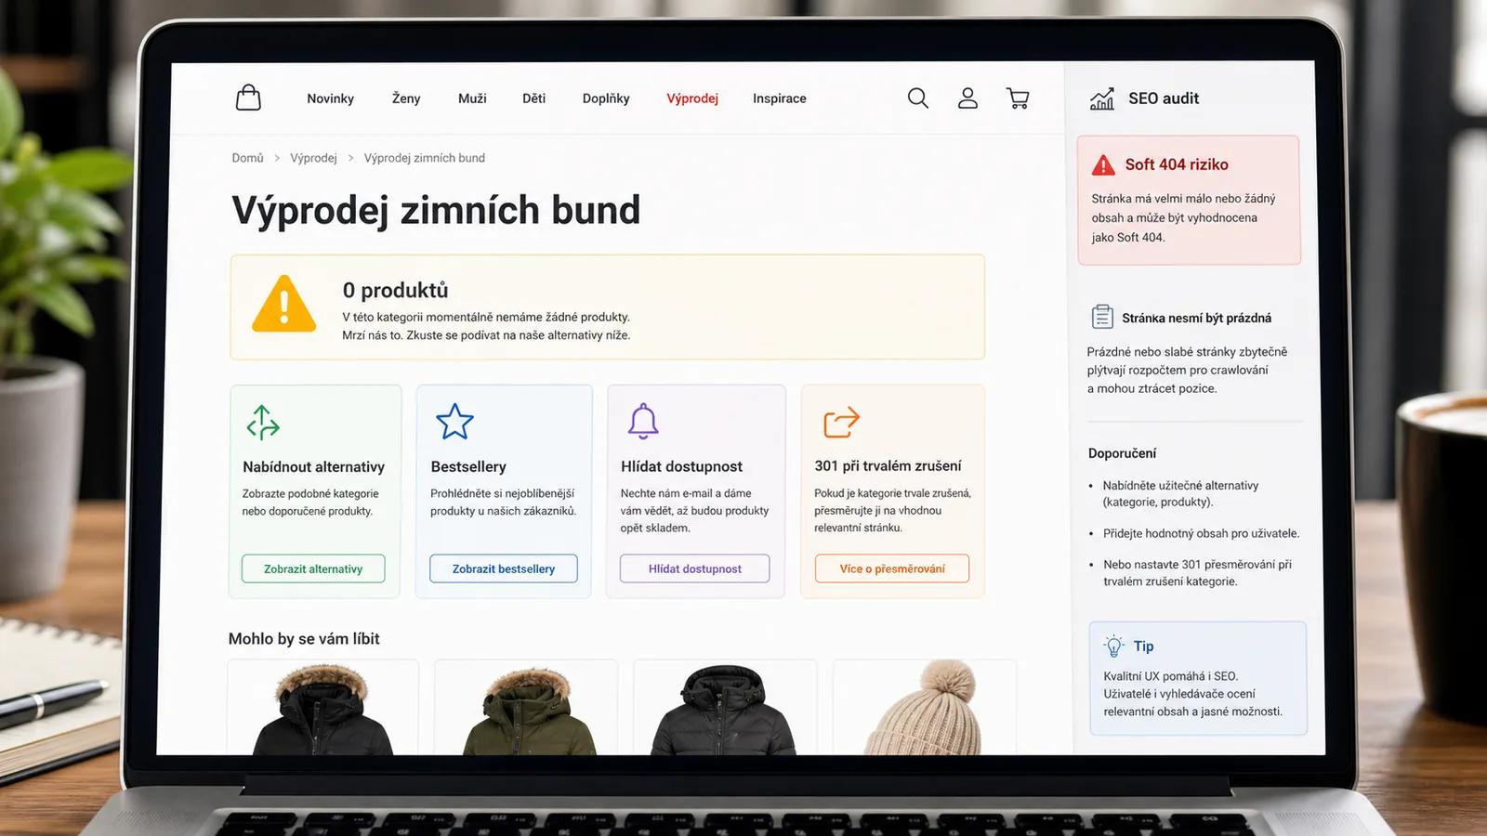Click the Hlídat dostupnost button
This screenshot has height=836, width=1487.
click(695, 568)
